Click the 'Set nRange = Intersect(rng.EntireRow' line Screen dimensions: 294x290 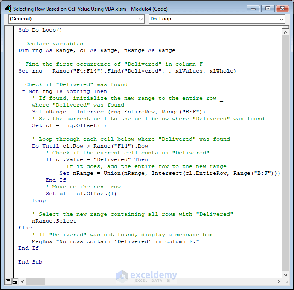pyautogui.click(x=119, y=112)
